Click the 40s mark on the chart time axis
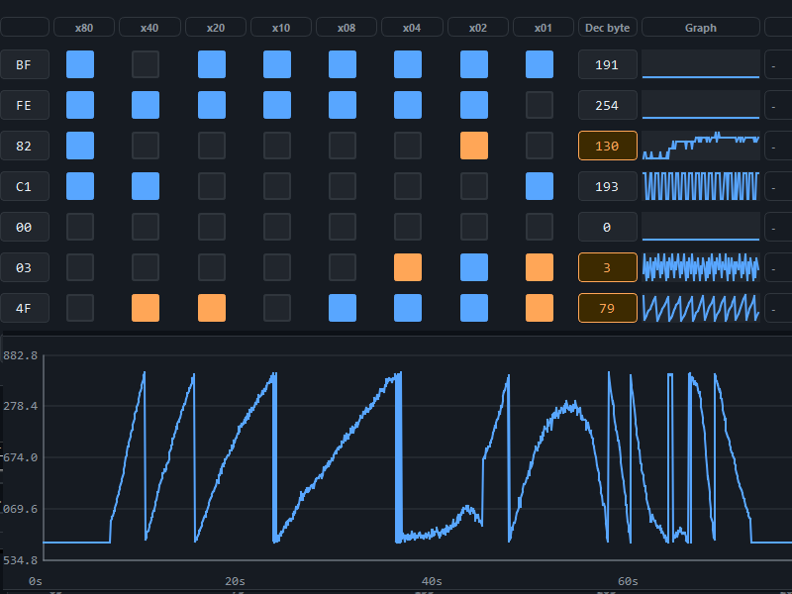This screenshot has height=594, width=792. 432,581
